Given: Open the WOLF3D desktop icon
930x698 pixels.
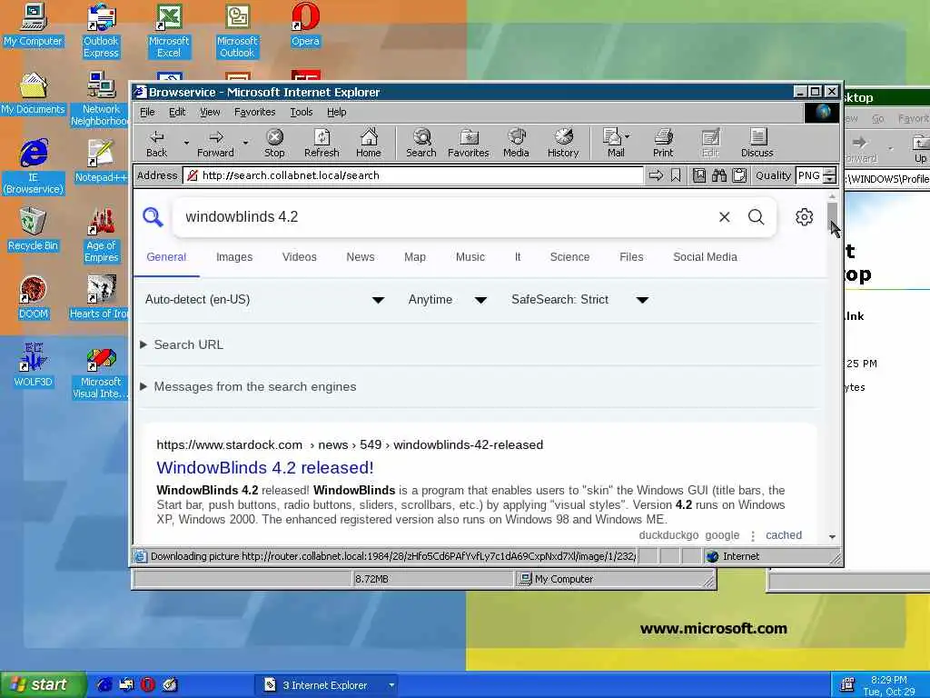Looking at the screenshot, I should pyautogui.click(x=34, y=365).
